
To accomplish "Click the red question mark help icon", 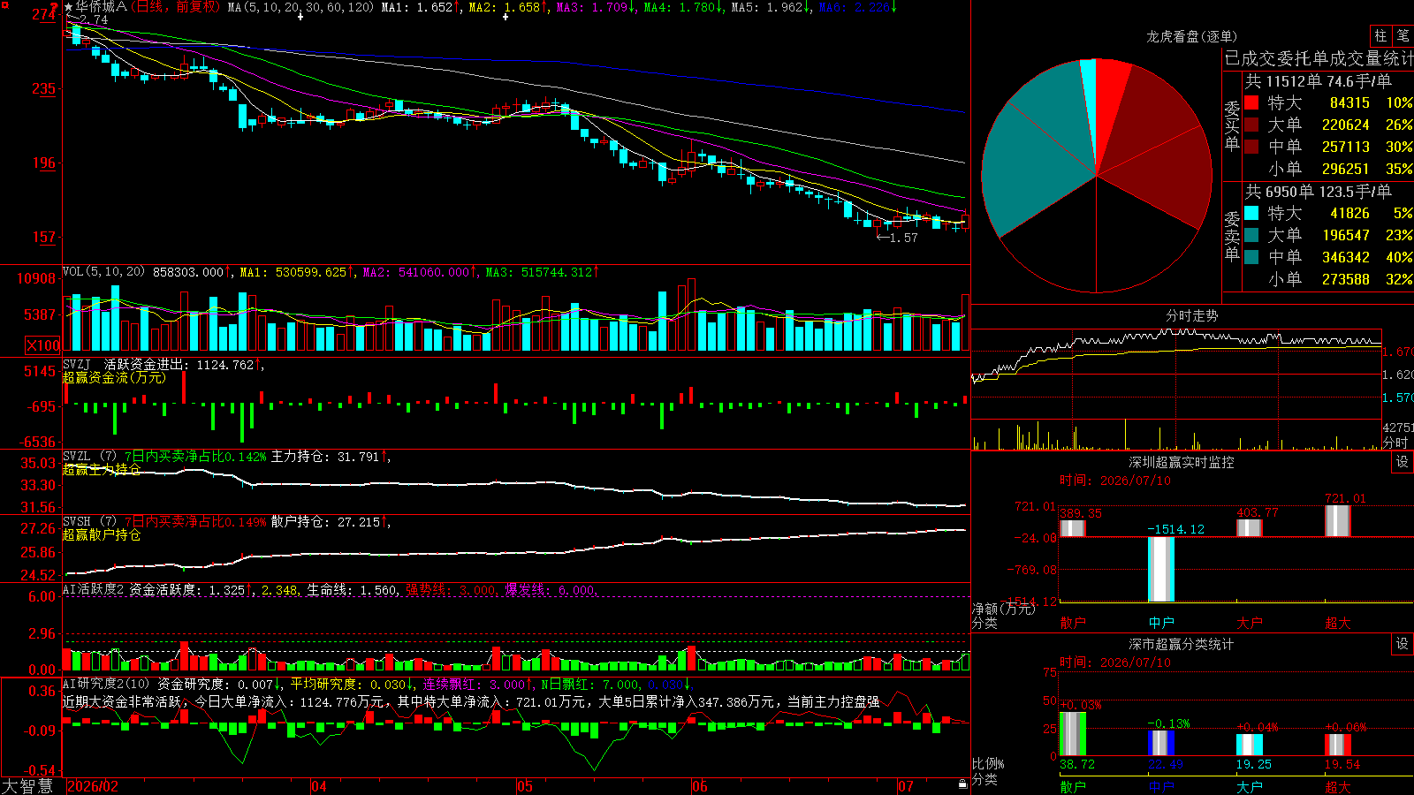I will [54, 8].
